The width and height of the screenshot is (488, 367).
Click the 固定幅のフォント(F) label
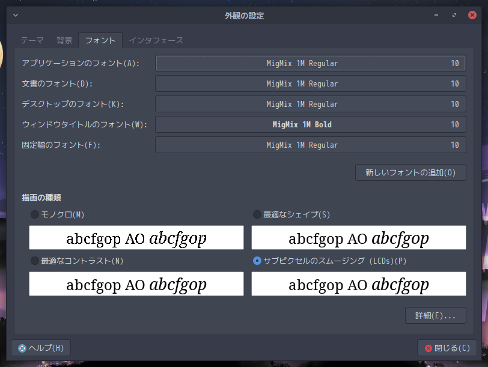[x=61, y=145]
